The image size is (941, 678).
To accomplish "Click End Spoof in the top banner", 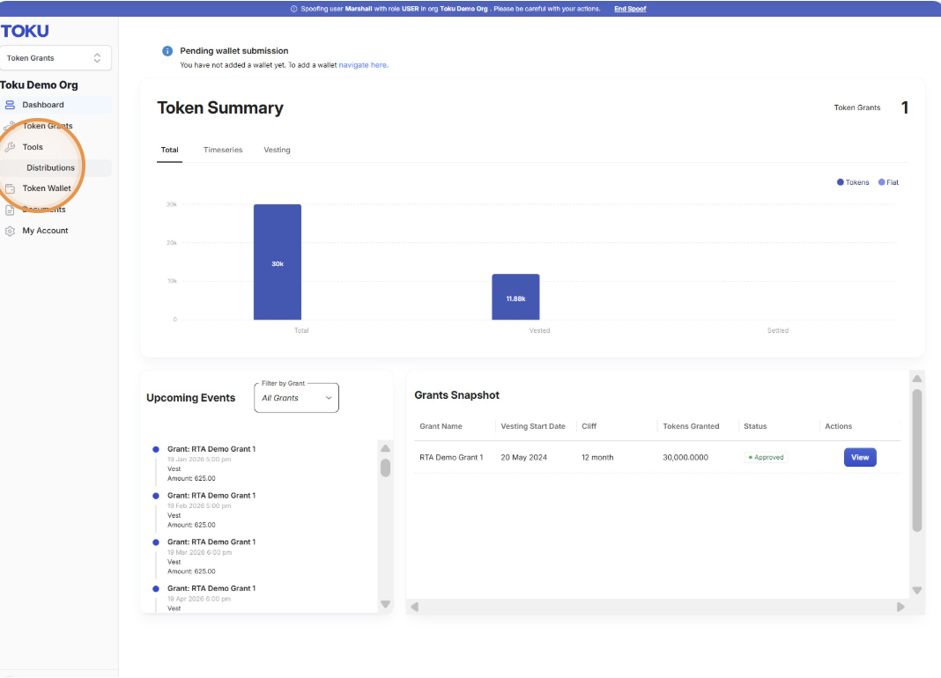I will 629,9.
